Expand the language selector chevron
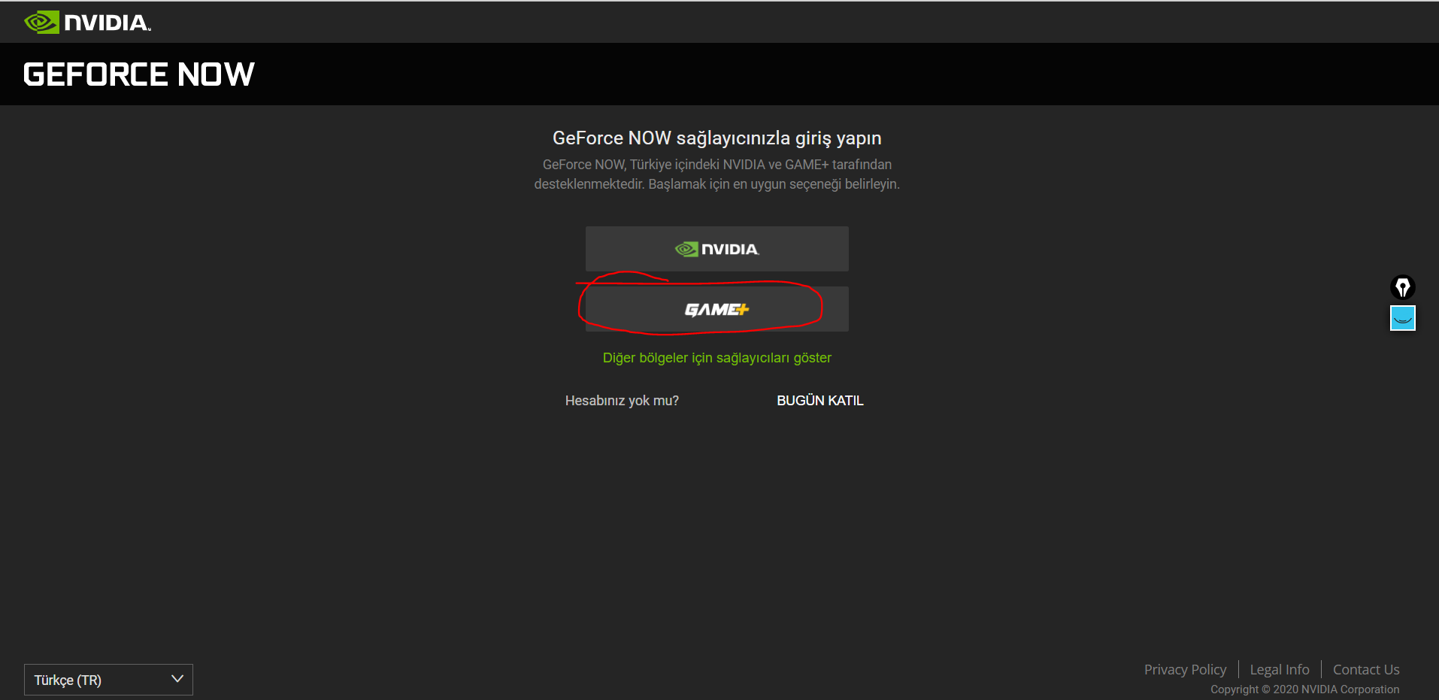 [177, 678]
